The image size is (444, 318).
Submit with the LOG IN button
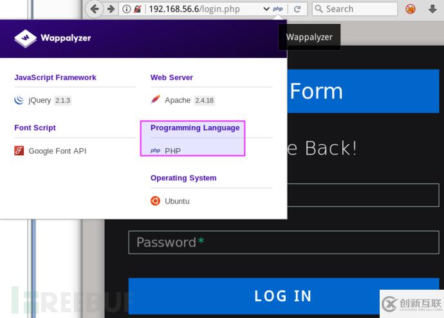click(x=284, y=296)
